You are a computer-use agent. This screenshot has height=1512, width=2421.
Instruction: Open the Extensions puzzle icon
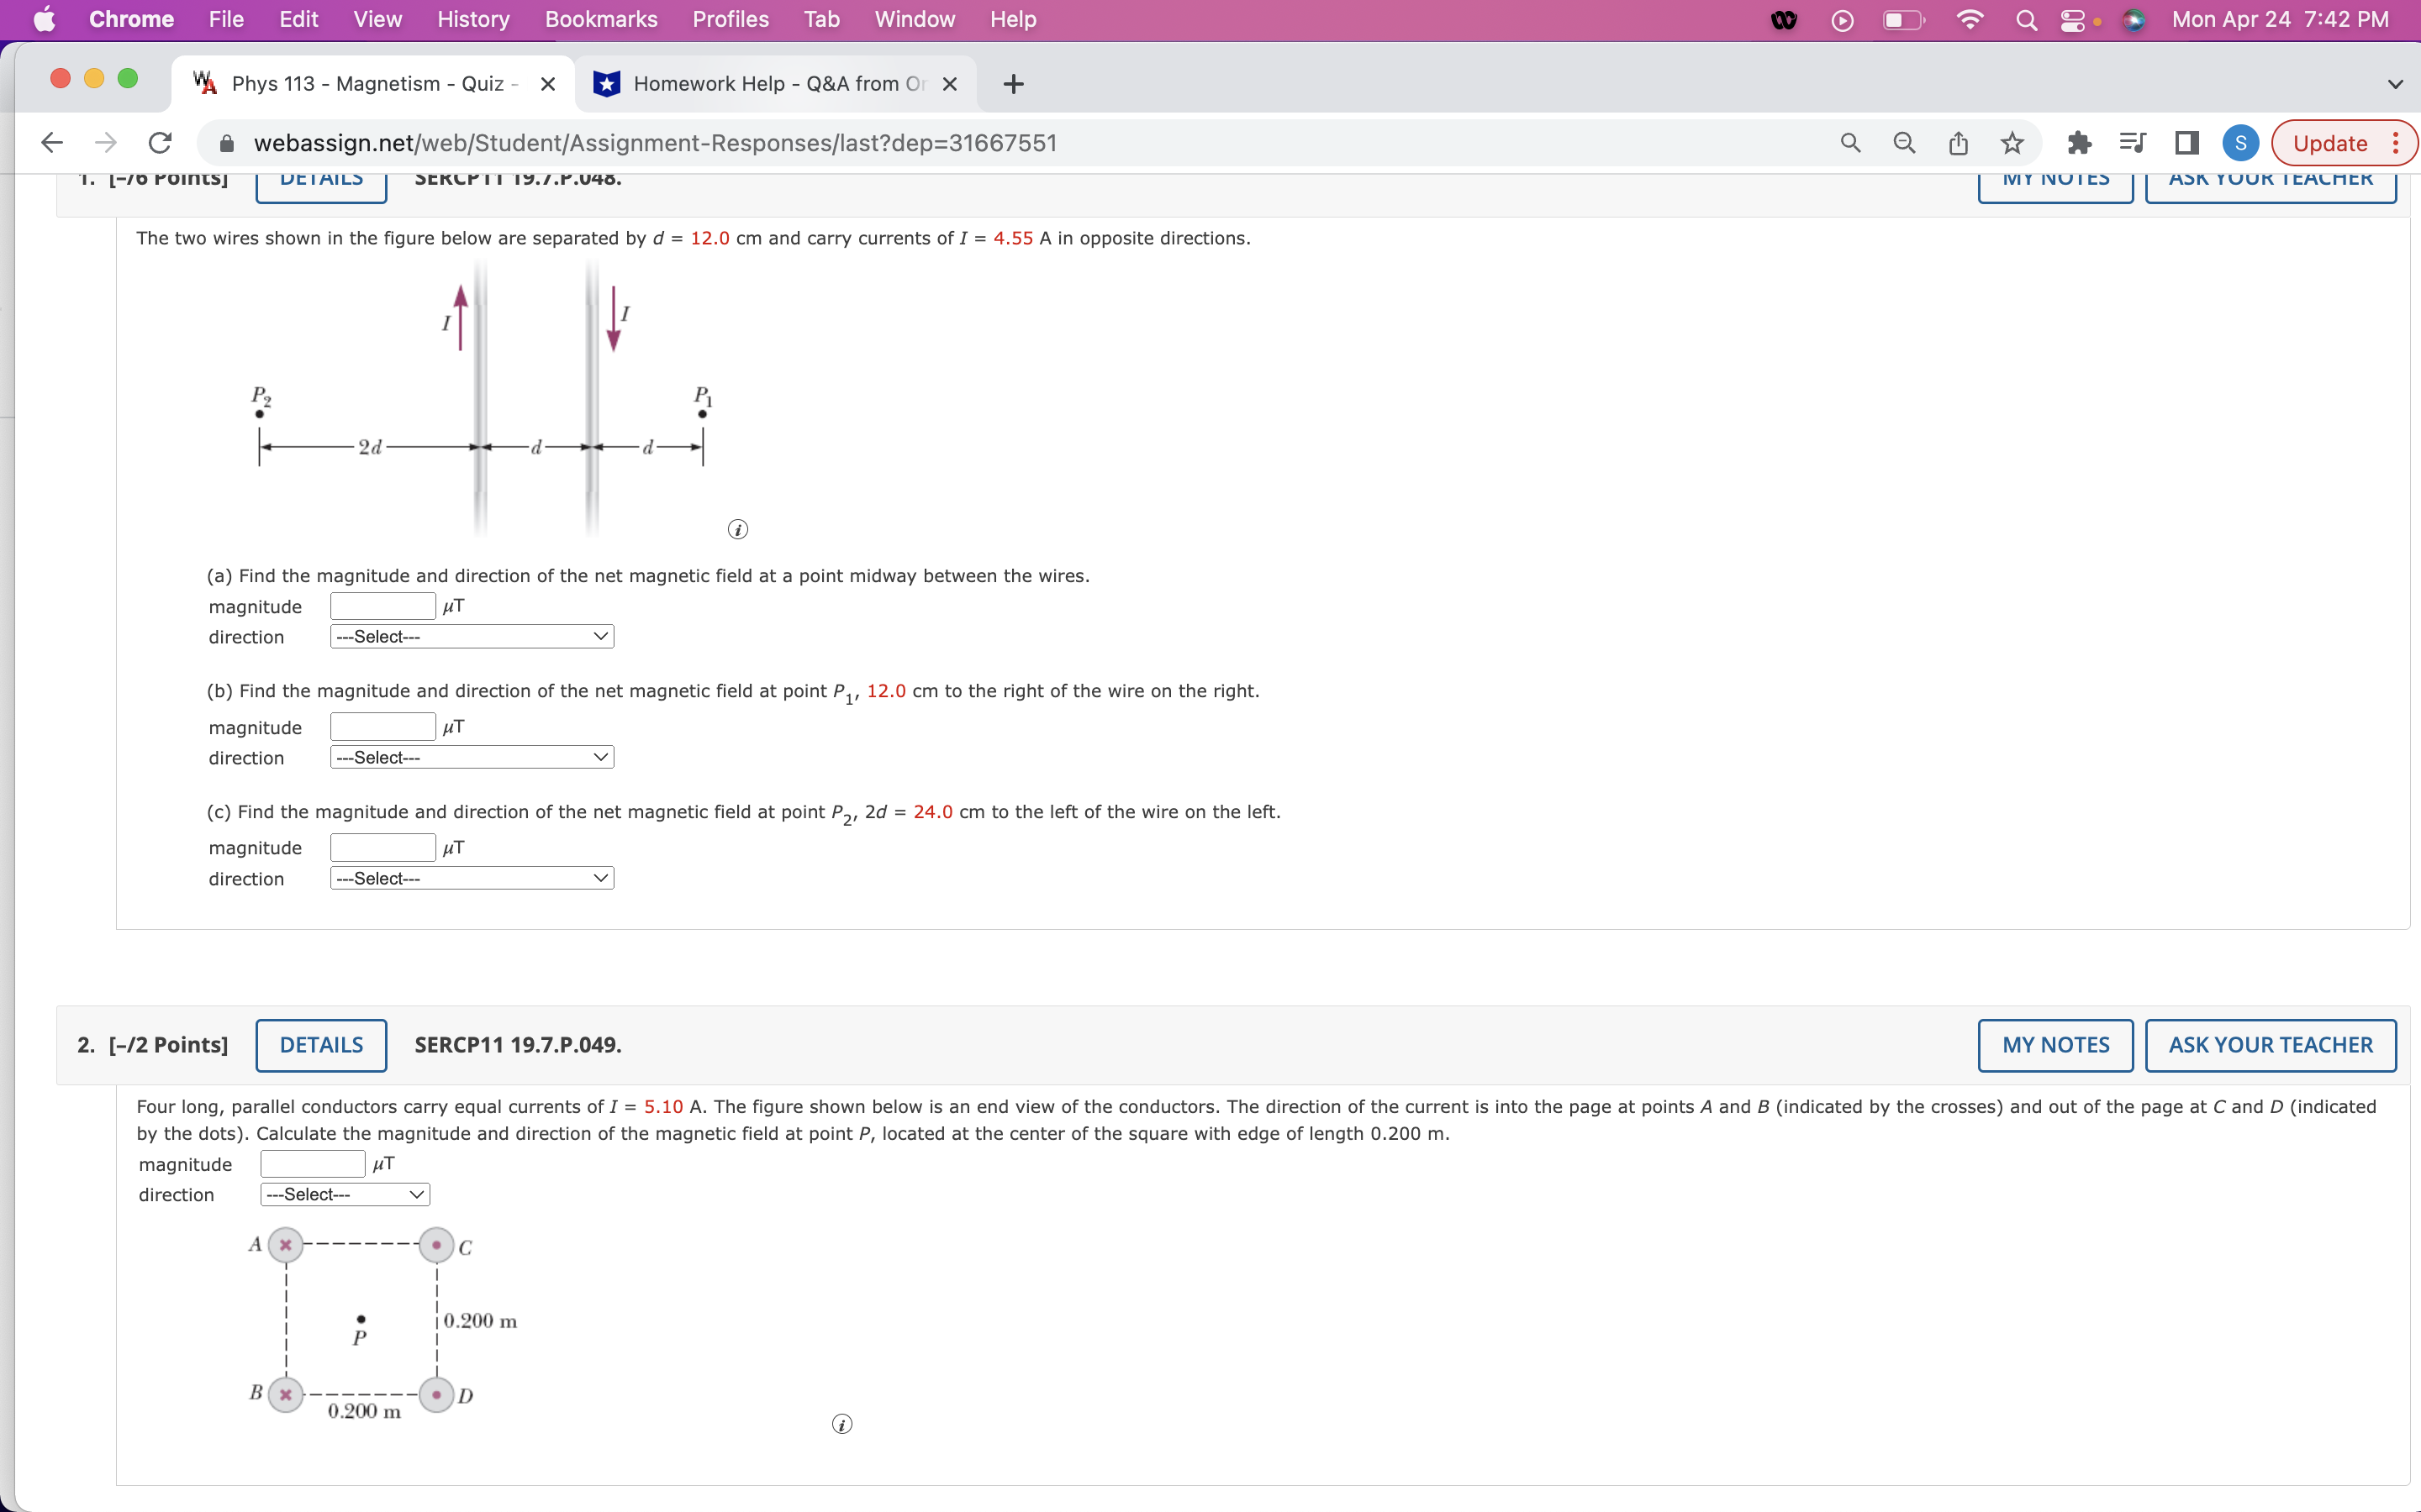click(x=2080, y=142)
